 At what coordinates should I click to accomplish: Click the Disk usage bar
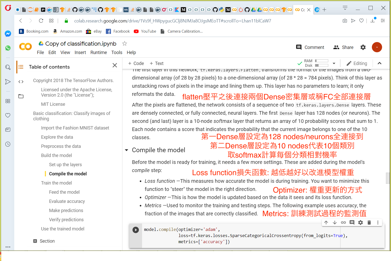[322, 65]
